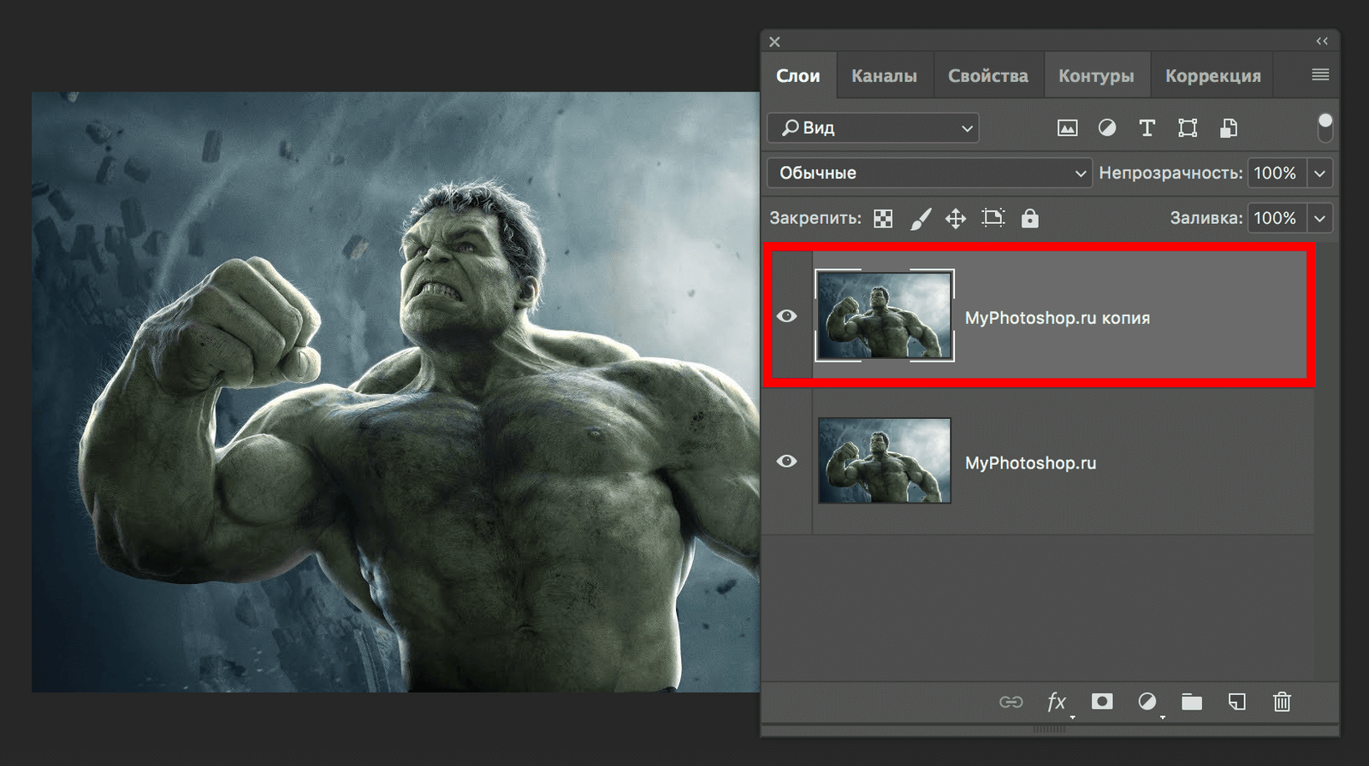The width and height of the screenshot is (1369, 766).
Task: Expand the Непрозрачность opacity dropdown arrow
Action: pos(1319,174)
